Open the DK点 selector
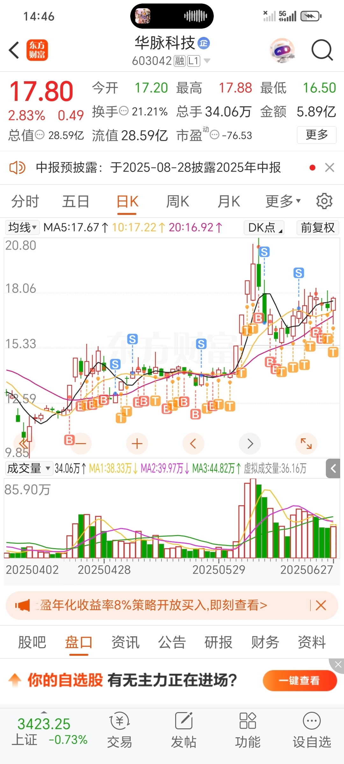 pyautogui.click(x=264, y=228)
